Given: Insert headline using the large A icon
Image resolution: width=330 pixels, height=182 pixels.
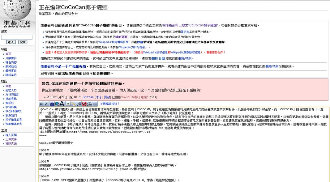Looking at the screenshot, I should [62, 104].
